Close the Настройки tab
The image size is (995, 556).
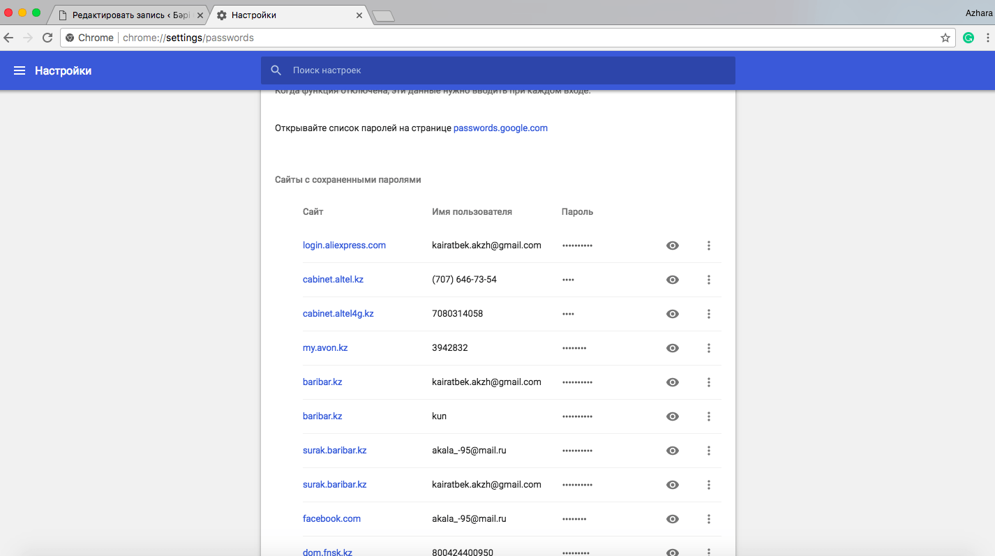coord(359,15)
